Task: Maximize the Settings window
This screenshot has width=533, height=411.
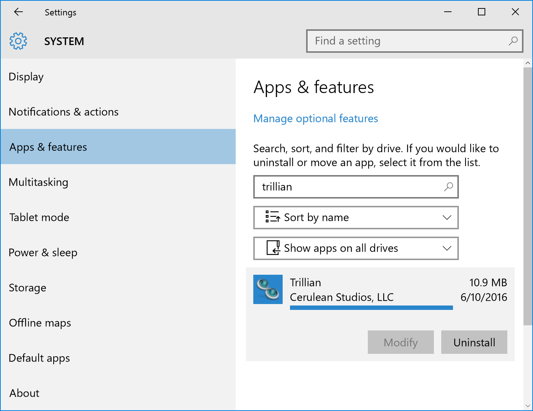Action: pos(482,12)
